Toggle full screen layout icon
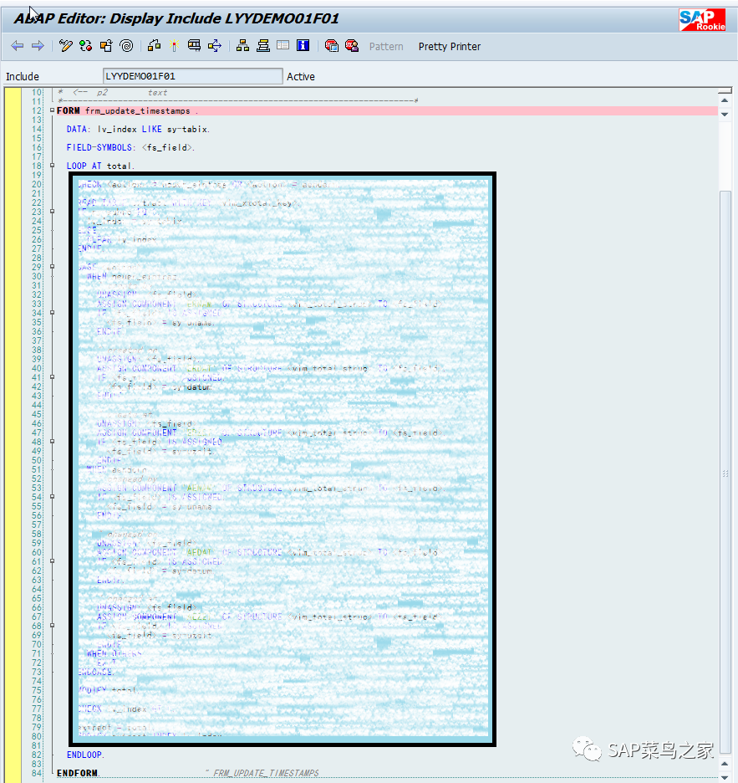The width and height of the screenshot is (738, 783). tap(283, 46)
